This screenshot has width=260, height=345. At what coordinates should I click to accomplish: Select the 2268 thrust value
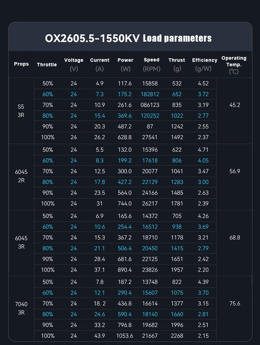[x=177, y=336]
